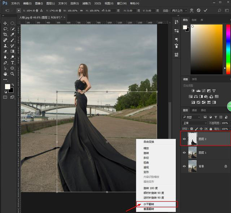Select the Type tool
Screen dimensions: 231x213
click(x=12, y=63)
